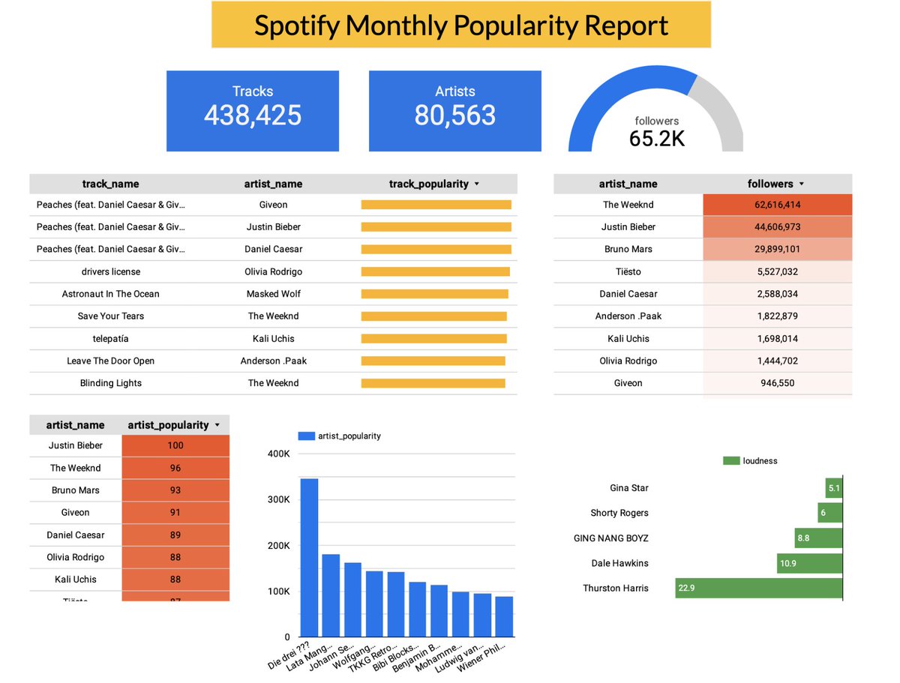Click the 1,444,702 followers value
The height and width of the screenshot is (683, 900).
pyautogui.click(x=778, y=361)
